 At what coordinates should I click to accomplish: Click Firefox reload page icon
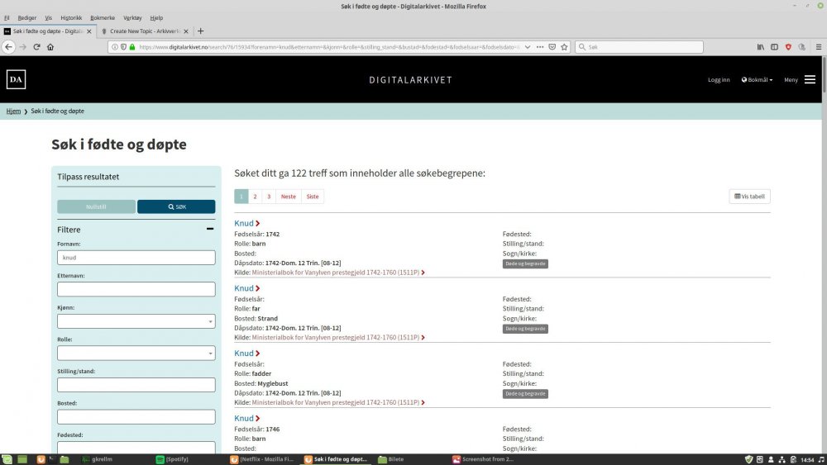coord(36,47)
